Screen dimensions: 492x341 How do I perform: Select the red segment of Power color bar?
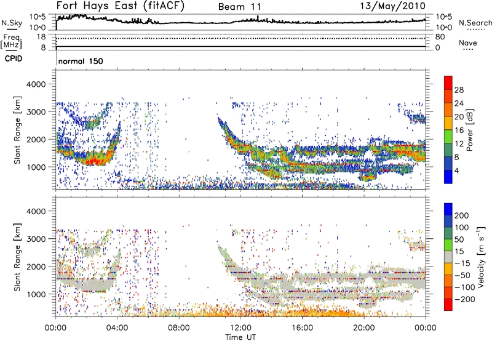click(448, 82)
